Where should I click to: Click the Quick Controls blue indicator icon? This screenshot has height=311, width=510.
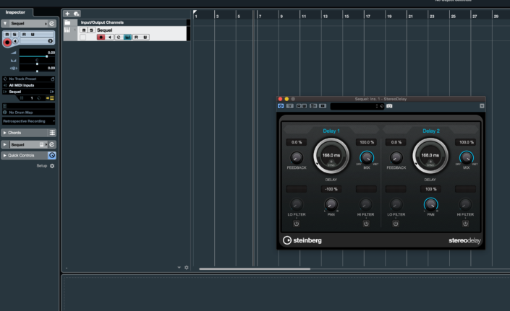[52, 155]
